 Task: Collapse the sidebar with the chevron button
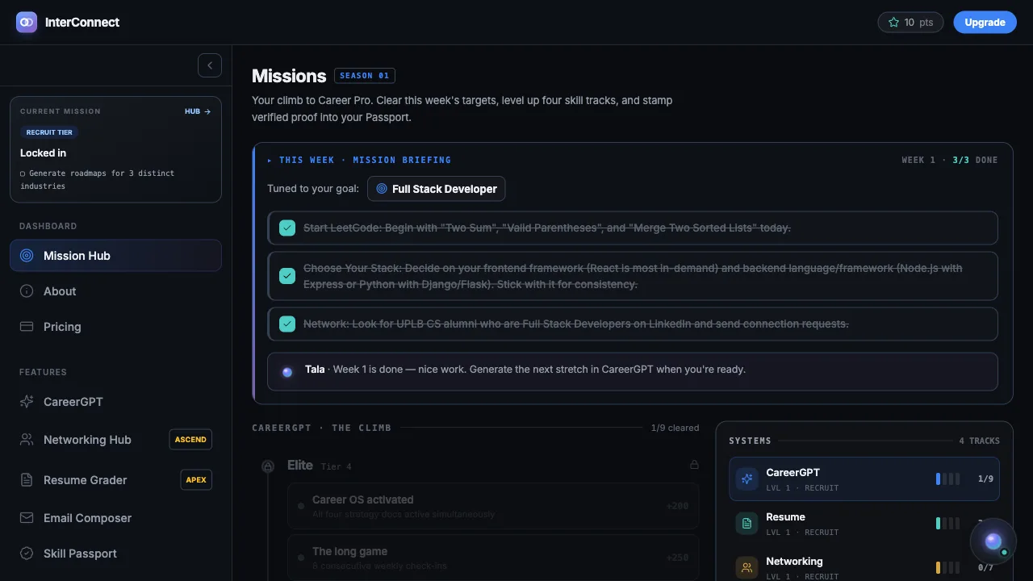coord(210,65)
